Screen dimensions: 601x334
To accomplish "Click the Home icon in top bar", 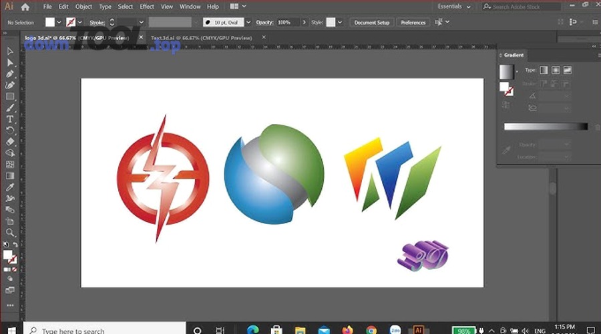I will (25, 7).
